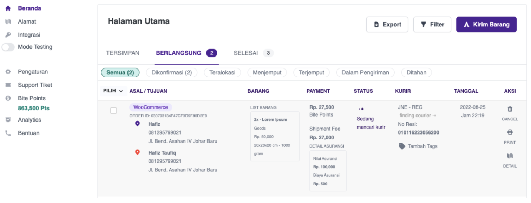Click the Bite Points coin icon
The width and height of the screenshot is (531, 203).
[x=8, y=98]
